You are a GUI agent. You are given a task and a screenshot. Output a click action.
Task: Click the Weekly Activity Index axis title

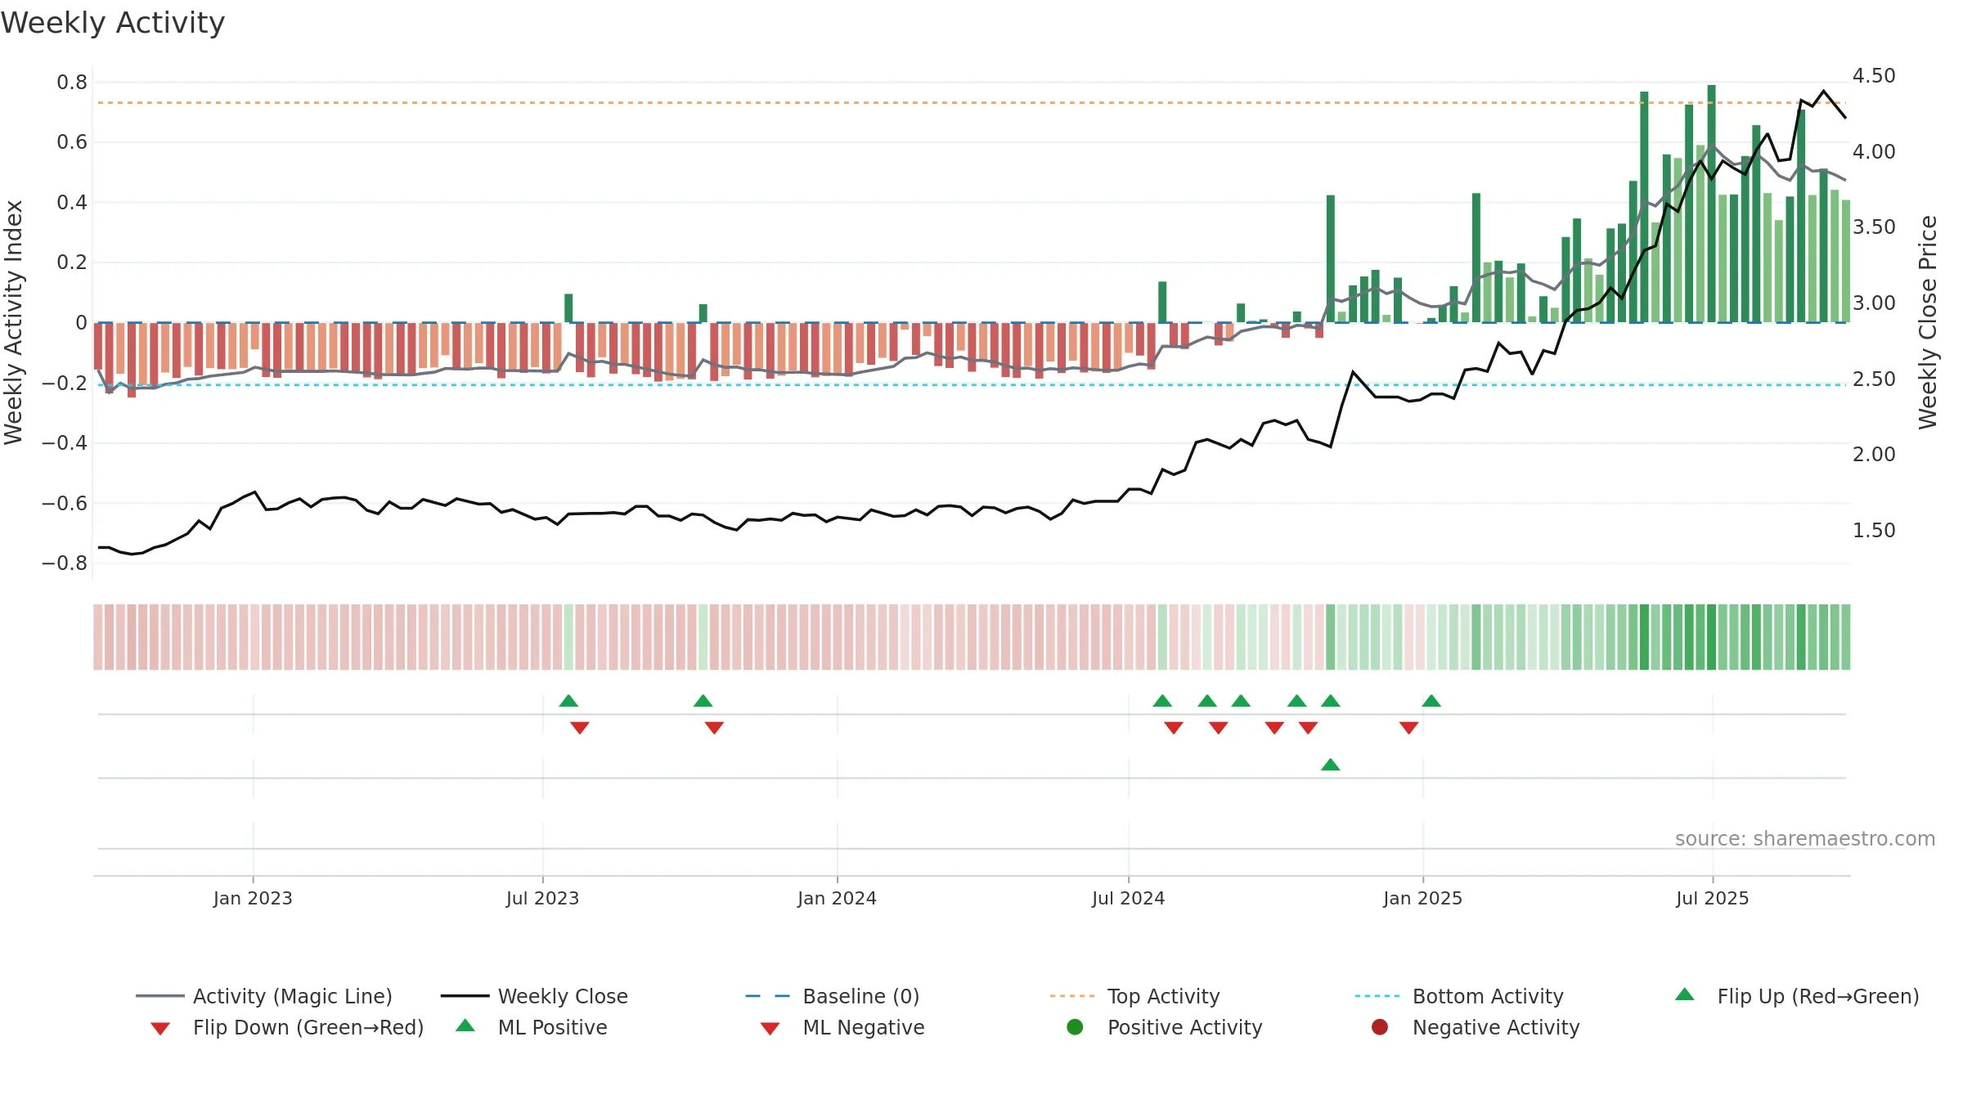click(x=14, y=322)
